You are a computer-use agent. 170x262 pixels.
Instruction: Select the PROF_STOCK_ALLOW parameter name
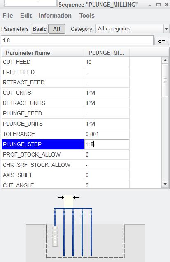(43, 154)
